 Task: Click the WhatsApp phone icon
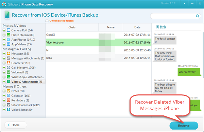pyautogui.click(x=8, y=77)
